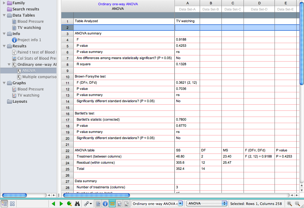
Task: Open Multiple comparisons results in navigator
Action: [39, 77]
